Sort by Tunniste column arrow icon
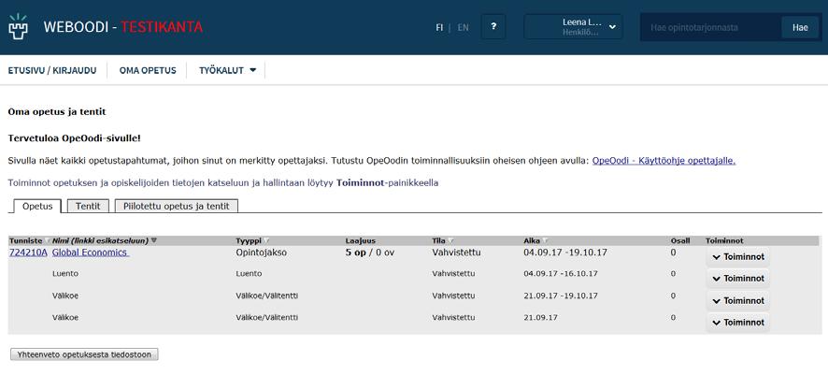Viewport: 828px width, 375px height. [47, 241]
